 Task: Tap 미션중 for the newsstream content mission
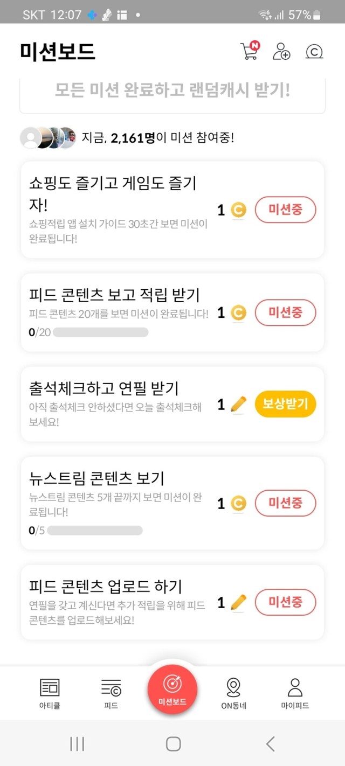coord(285,503)
